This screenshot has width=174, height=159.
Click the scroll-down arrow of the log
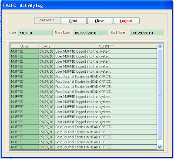click(x=160, y=147)
